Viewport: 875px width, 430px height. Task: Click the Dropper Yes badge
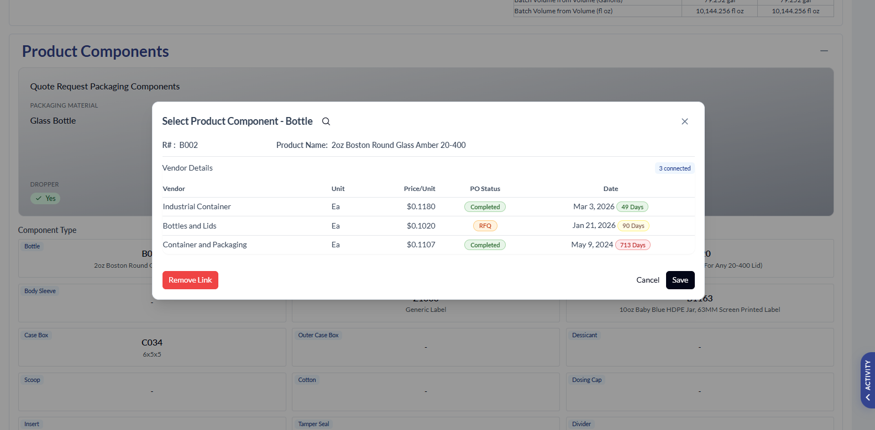coord(45,198)
